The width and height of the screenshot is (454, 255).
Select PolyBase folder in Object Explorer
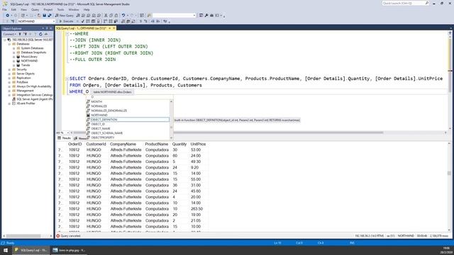pyautogui.click(x=22, y=82)
